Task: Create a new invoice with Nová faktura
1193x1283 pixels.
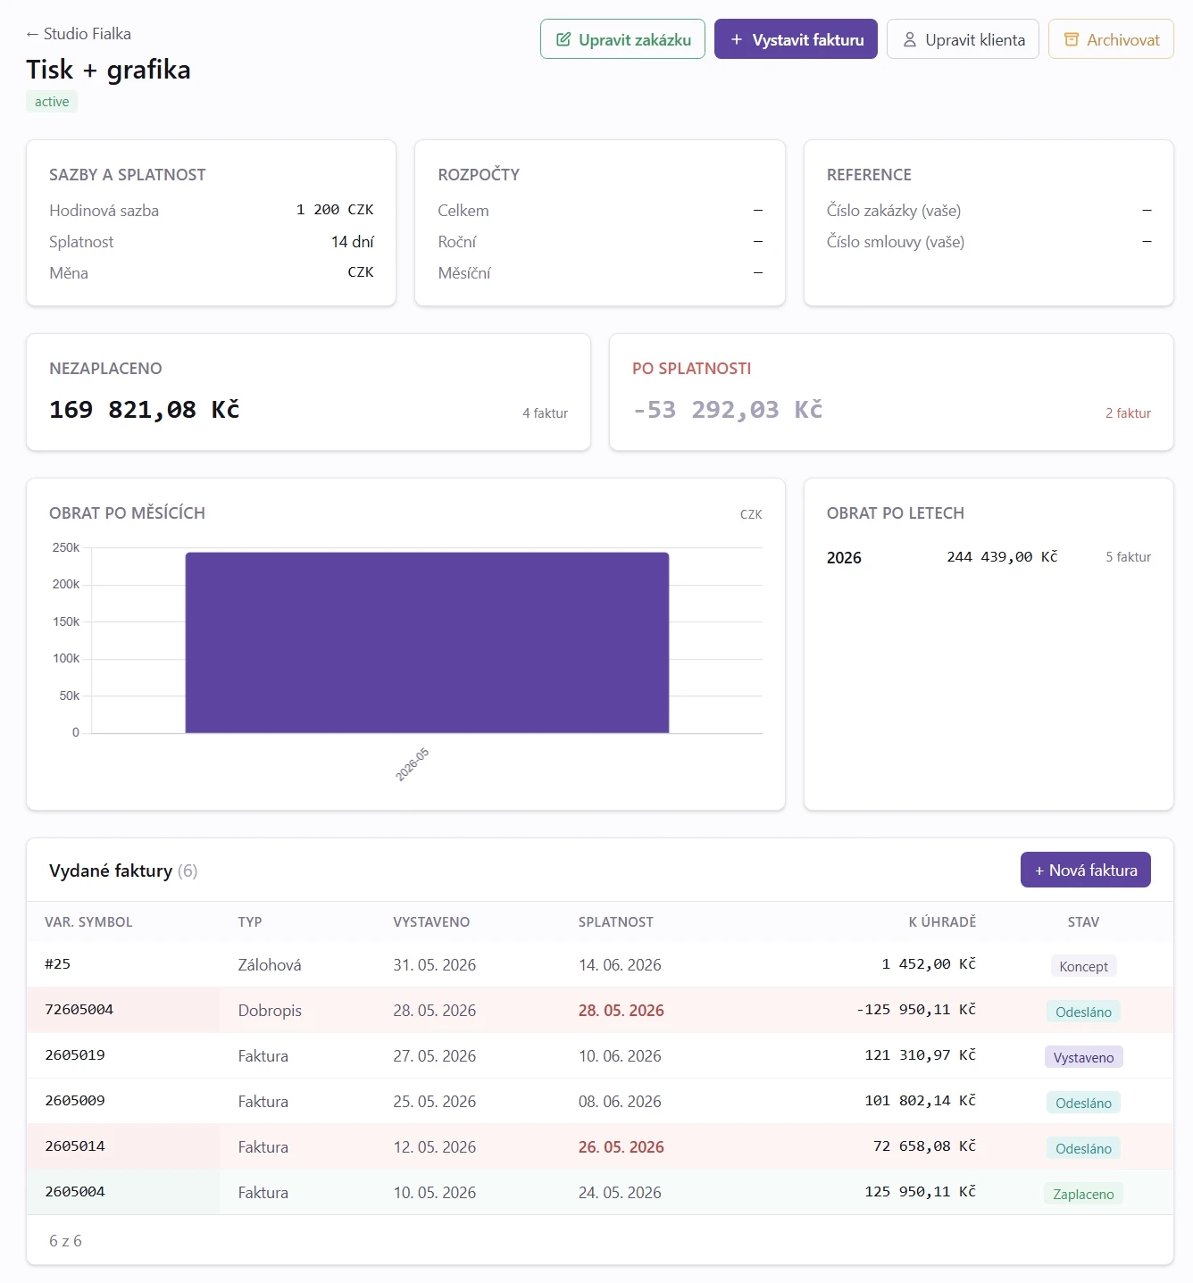Action: (x=1085, y=870)
